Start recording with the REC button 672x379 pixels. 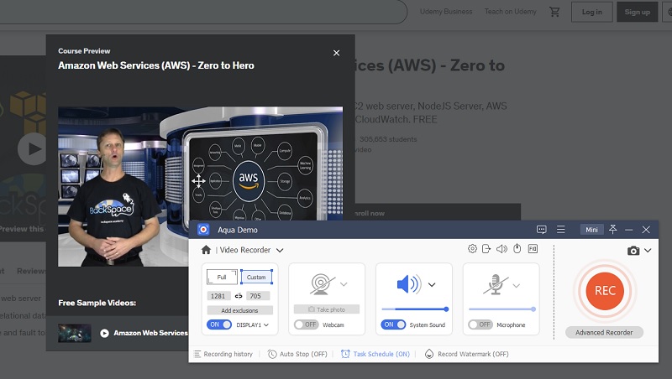point(605,291)
